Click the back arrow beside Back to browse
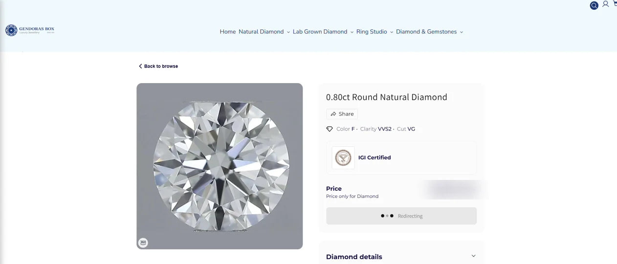Viewport: 617px width, 264px height. [140, 66]
